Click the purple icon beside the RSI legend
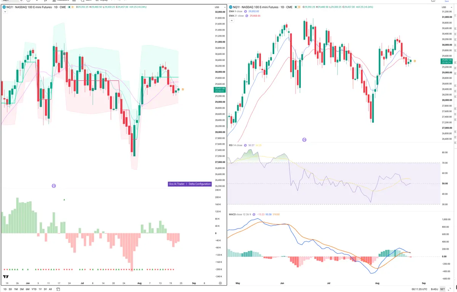Image resolution: width=457 pixels, height=292 pixels. point(246,145)
